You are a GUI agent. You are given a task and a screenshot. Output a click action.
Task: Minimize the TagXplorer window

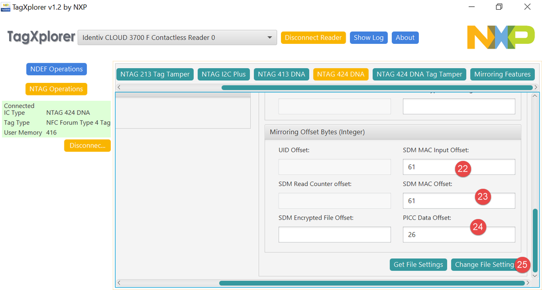click(472, 7)
